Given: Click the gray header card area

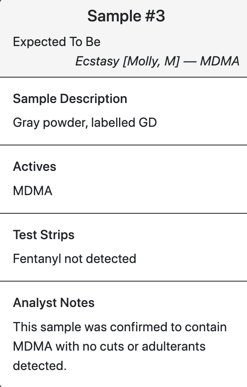Looking at the screenshot, I should pos(123,38).
